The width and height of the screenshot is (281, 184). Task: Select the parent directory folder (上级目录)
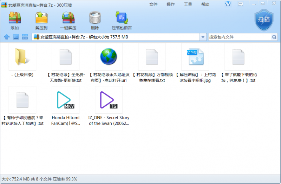click(22, 58)
